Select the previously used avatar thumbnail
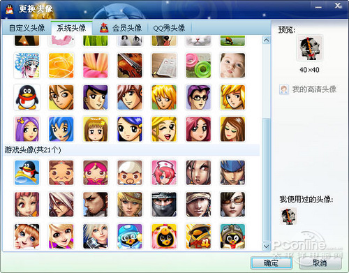349x273 pixels. coord(288,216)
